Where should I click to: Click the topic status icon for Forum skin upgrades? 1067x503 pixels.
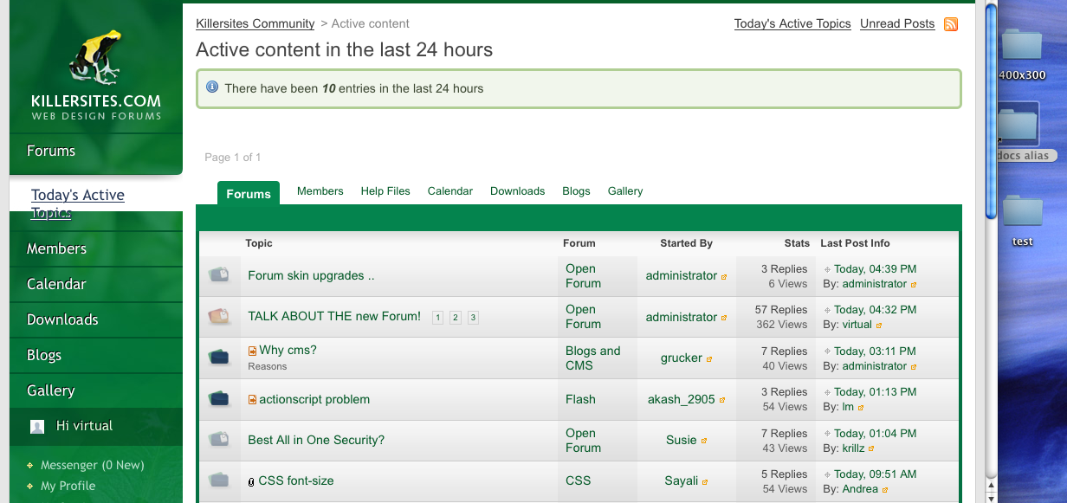coord(218,275)
